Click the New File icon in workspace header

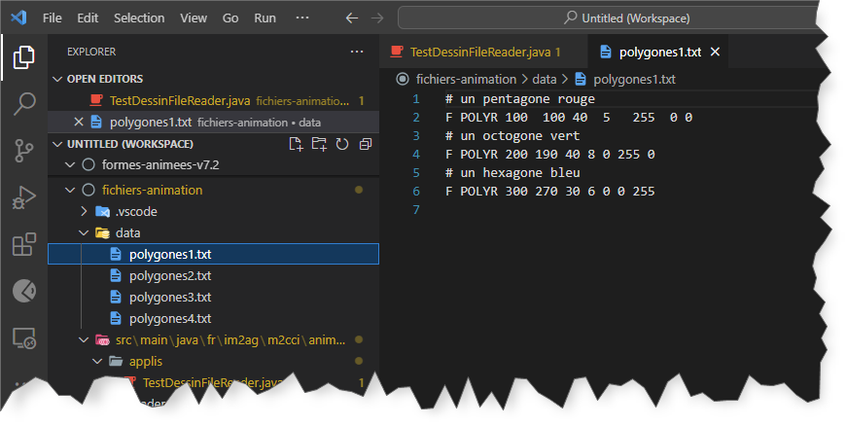[x=297, y=144]
